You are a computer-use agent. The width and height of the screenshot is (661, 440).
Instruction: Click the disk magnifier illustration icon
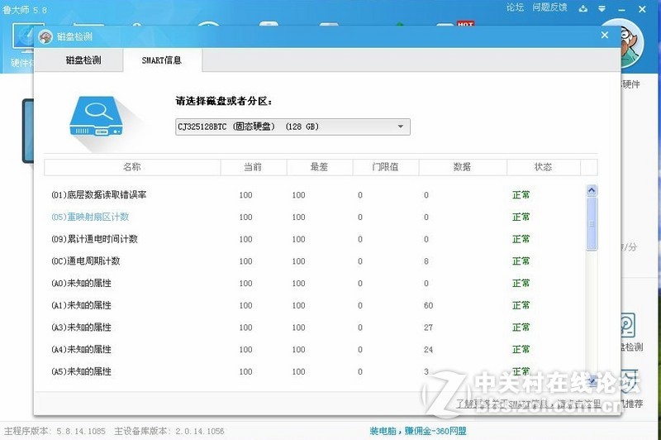click(96, 117)
